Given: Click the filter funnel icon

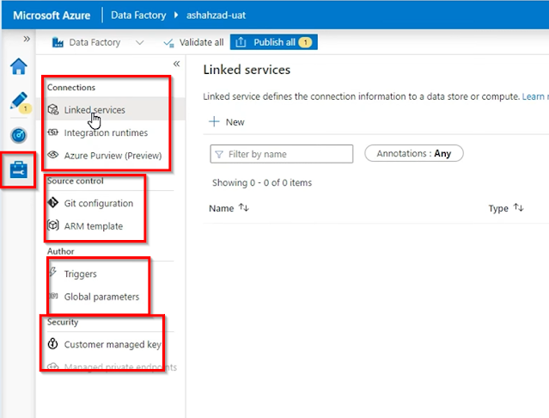Looking at the screenshot, I should [x=219, y=154].
